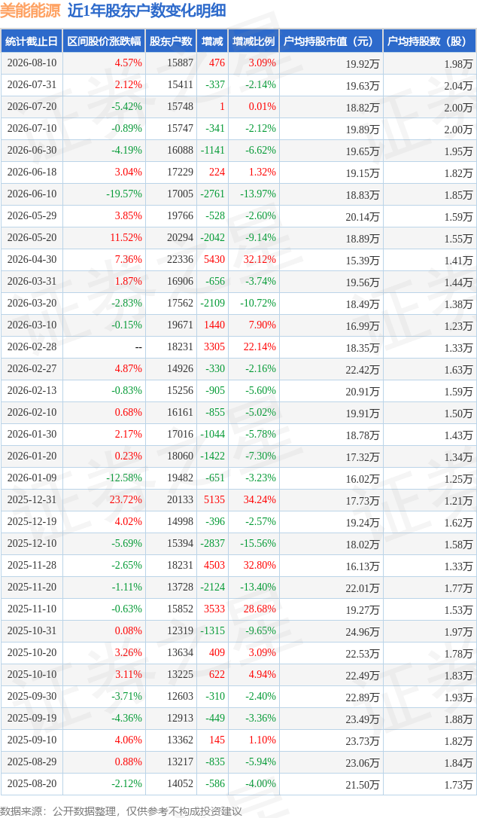Select the 2026-02-28 row date
The height and width of the screenshot is (818, 477).
(x=32, y=347)
